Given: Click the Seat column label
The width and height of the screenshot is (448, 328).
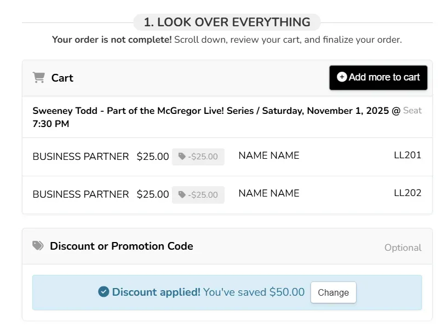Looking at the screenshot, I should coord(412,111).
